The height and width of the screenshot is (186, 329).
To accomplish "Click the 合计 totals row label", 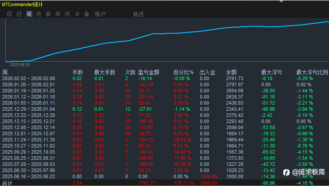I will (7, 183).
